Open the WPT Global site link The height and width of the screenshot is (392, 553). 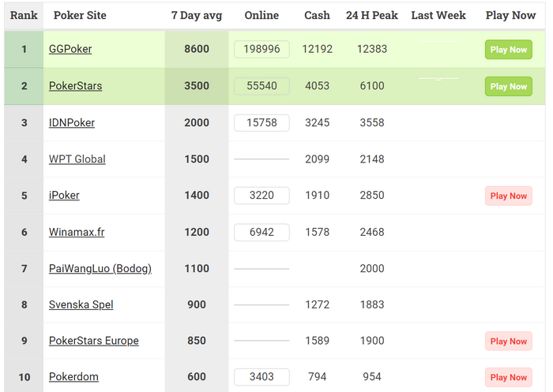tap(77, 159)
